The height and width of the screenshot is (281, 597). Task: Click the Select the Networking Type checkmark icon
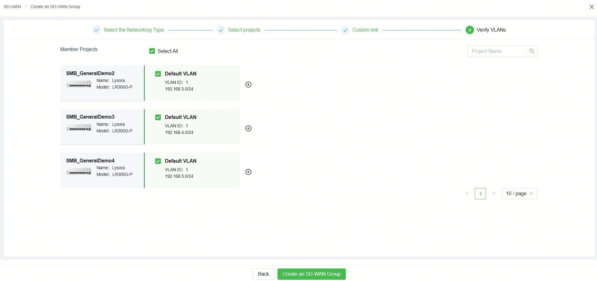coord(97,30)
